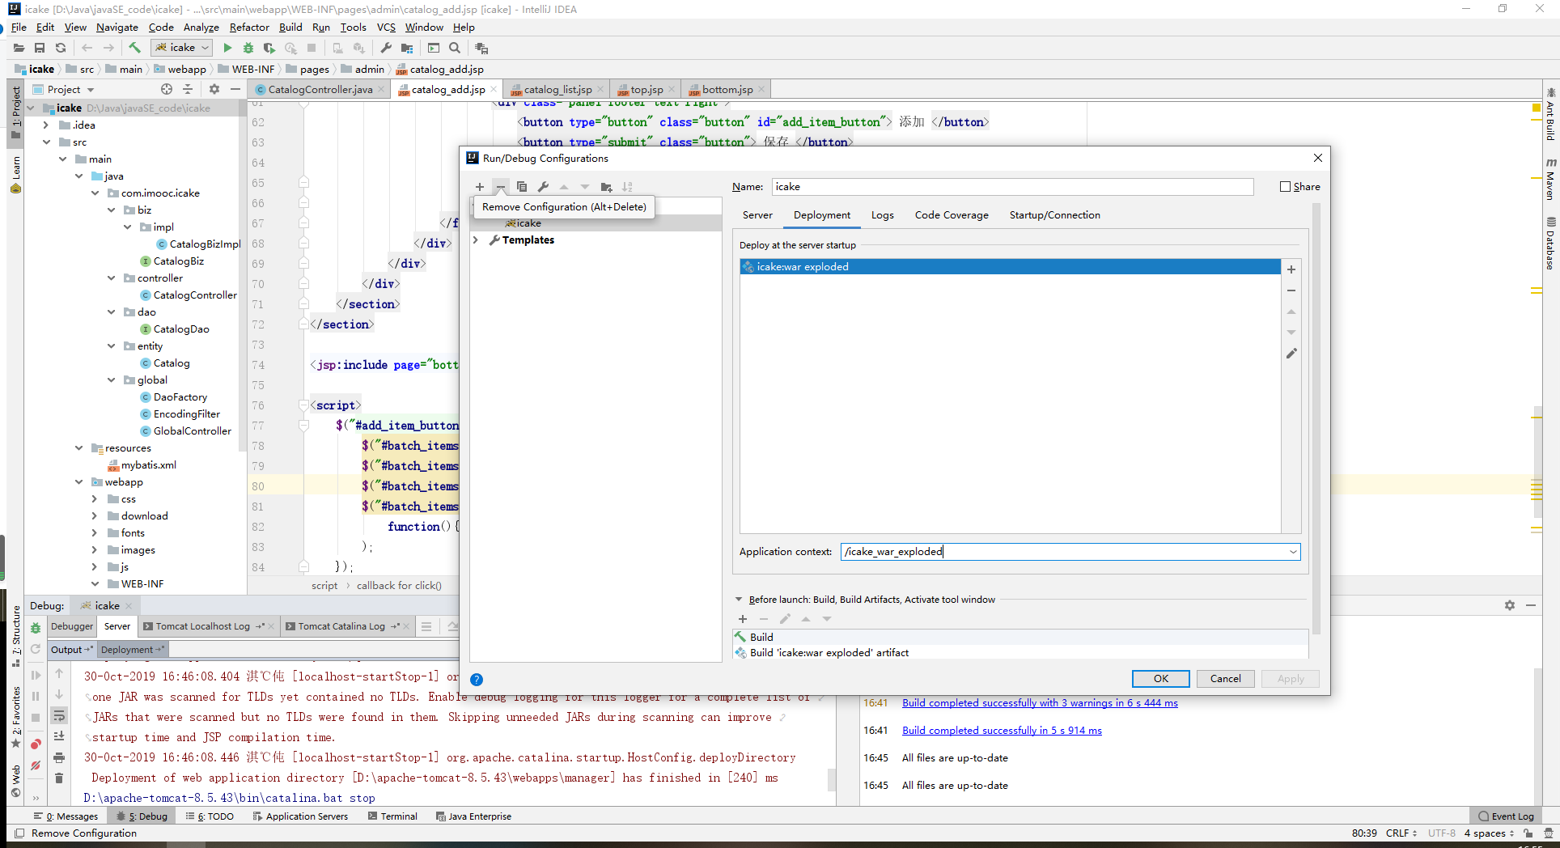Open the Refactor menu
Image resolution: width=1560 pixels, height=848 pixels.
click(249, 27)
